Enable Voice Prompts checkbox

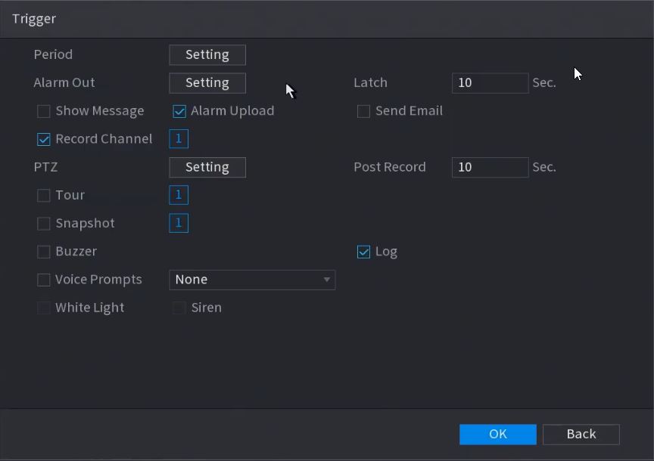point(44,280)
